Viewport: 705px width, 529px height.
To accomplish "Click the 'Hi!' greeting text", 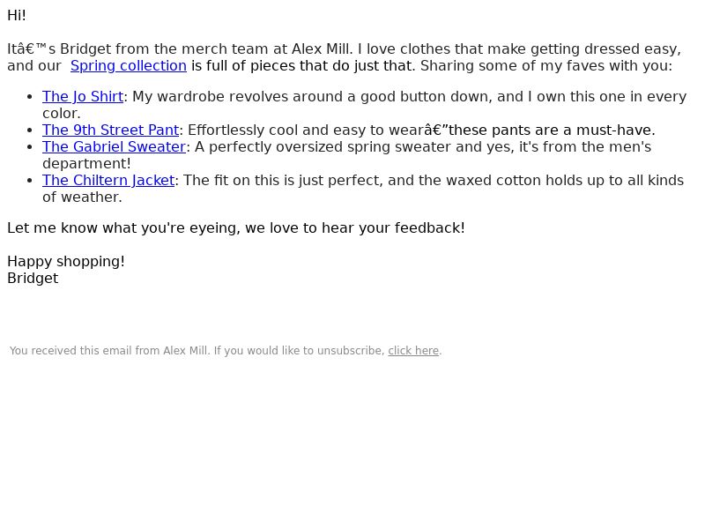I will [17, 15].
